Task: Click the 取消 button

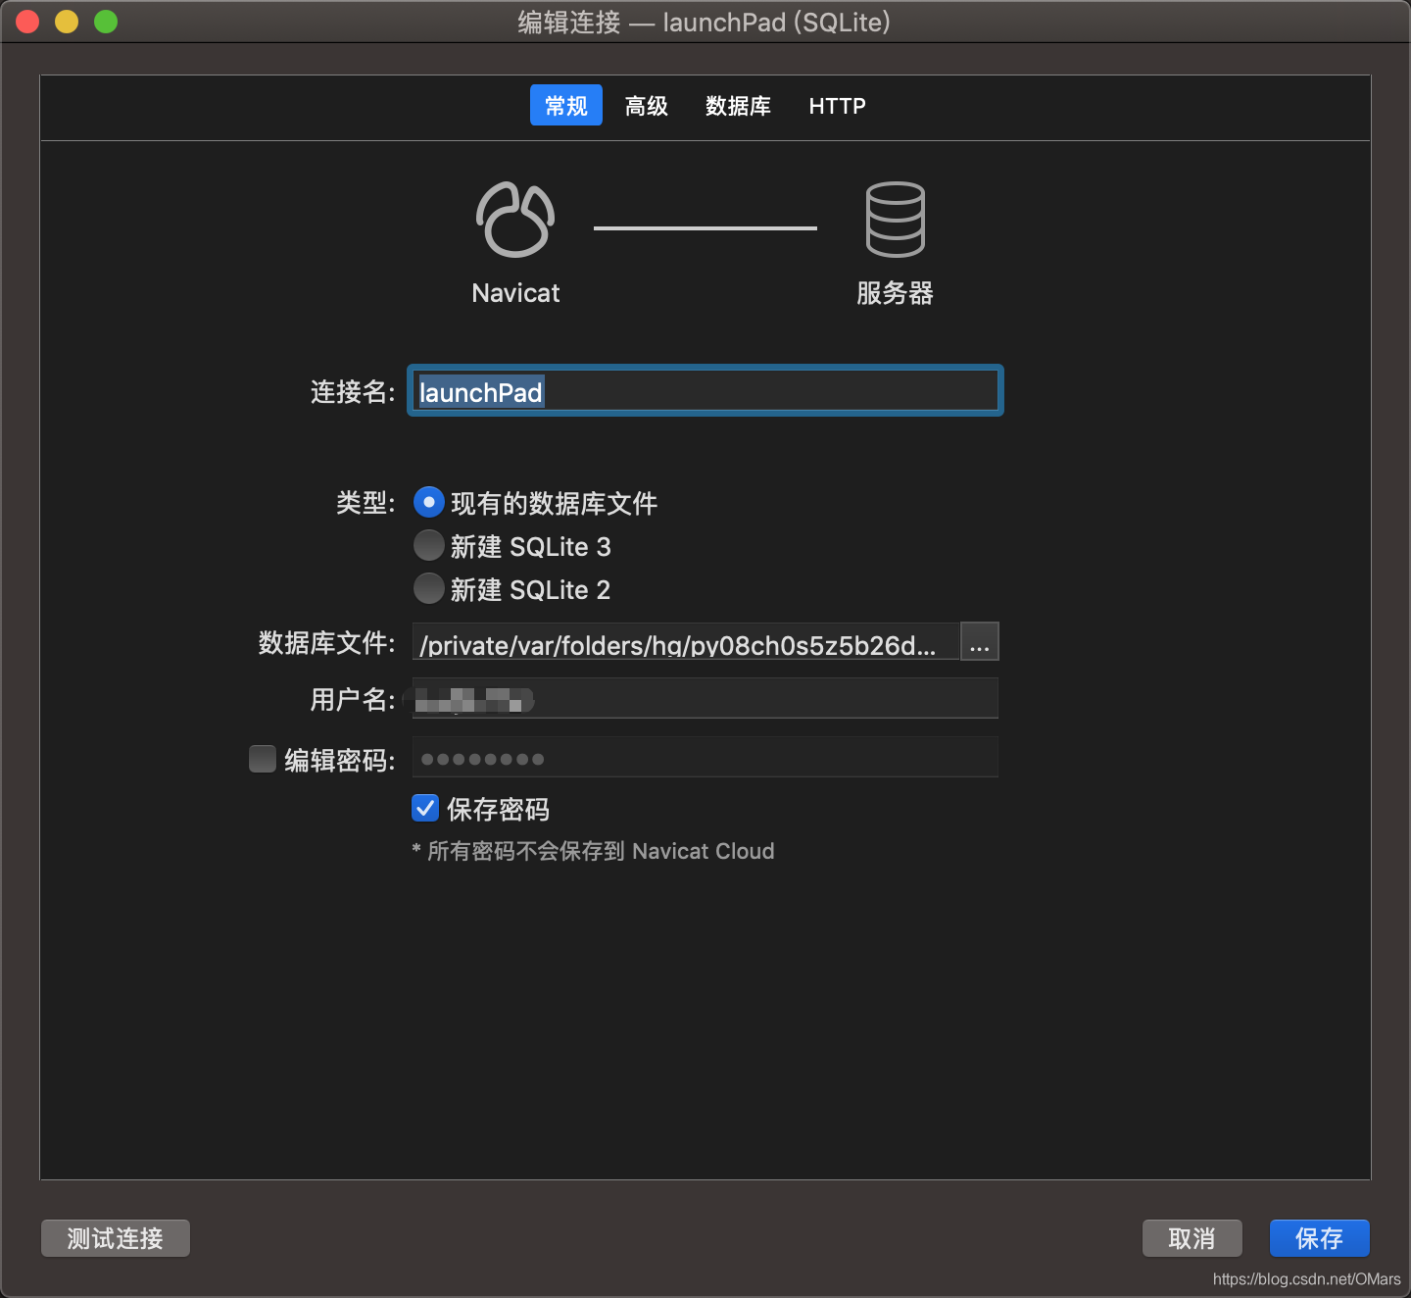Action: point(1192,1238)
